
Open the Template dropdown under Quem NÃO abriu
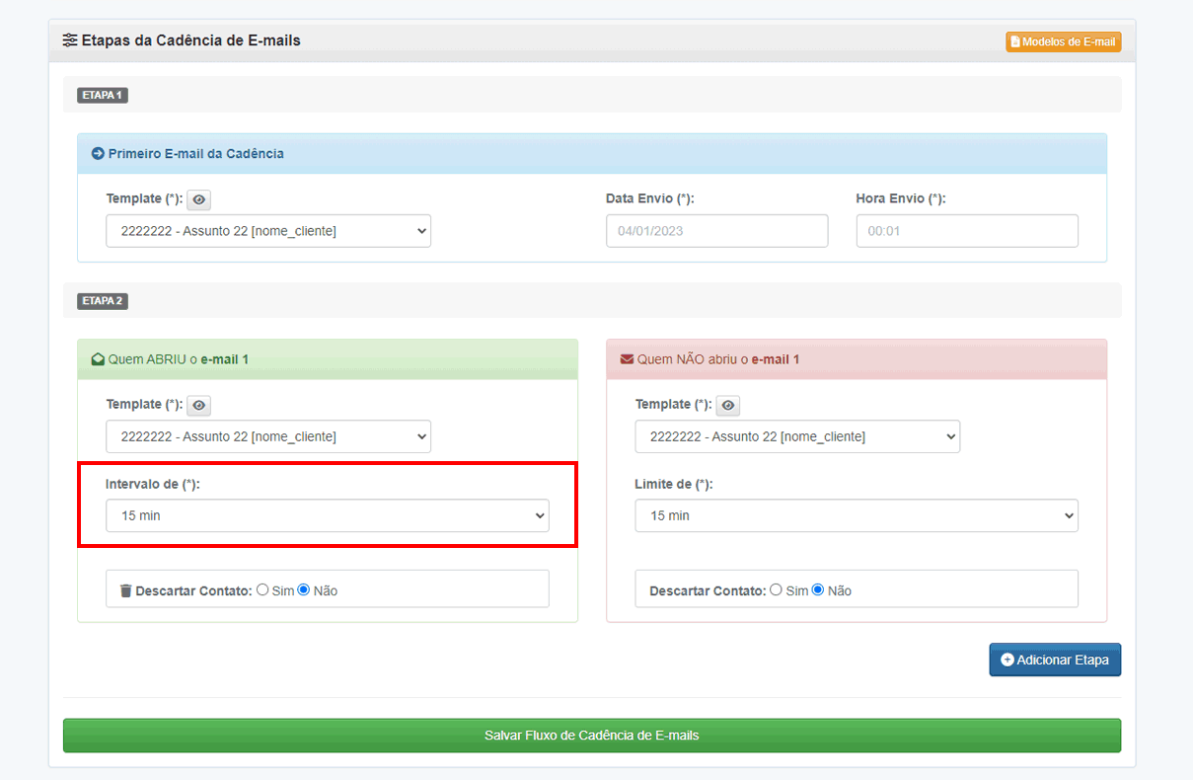[797, 436]
